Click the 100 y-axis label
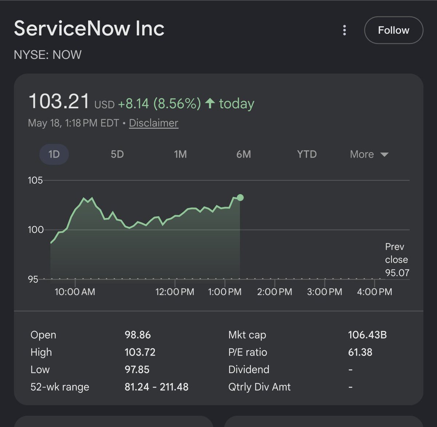Screen dimensions: 437x427 (x=36, y=230)
